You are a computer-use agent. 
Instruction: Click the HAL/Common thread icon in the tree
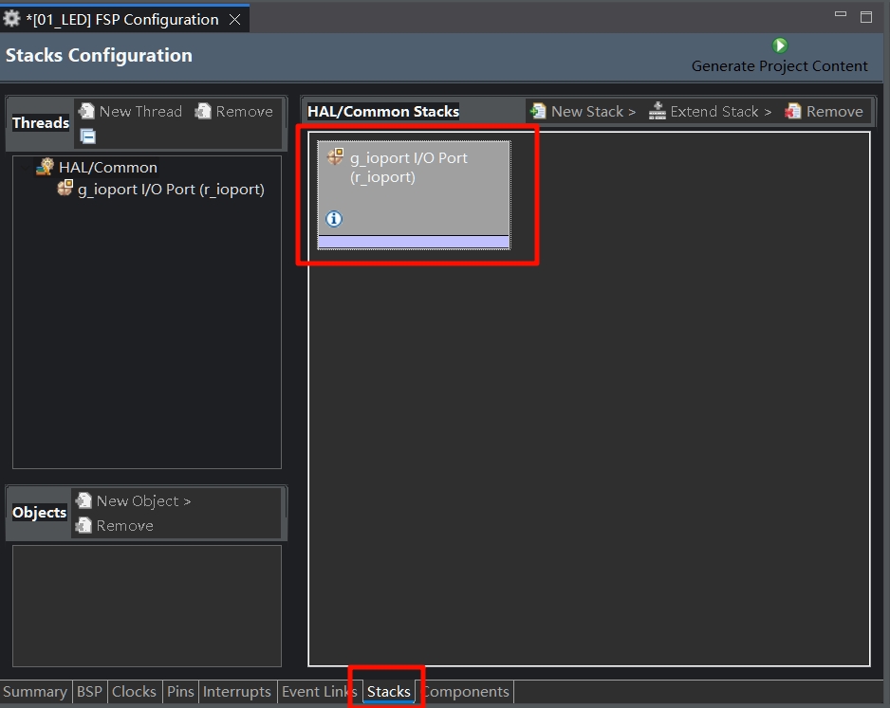pyautogui.click(x=45, y=168)
